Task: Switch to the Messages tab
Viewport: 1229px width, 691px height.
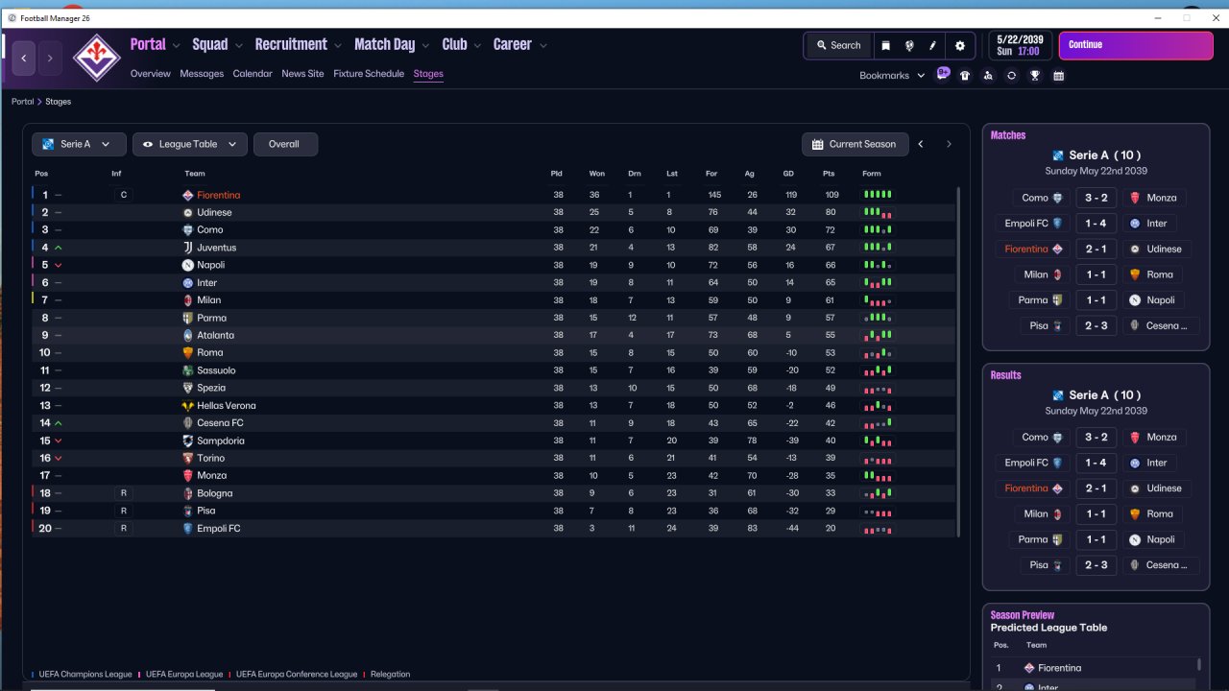Action: pyautogui.click(x=202, y=74)
